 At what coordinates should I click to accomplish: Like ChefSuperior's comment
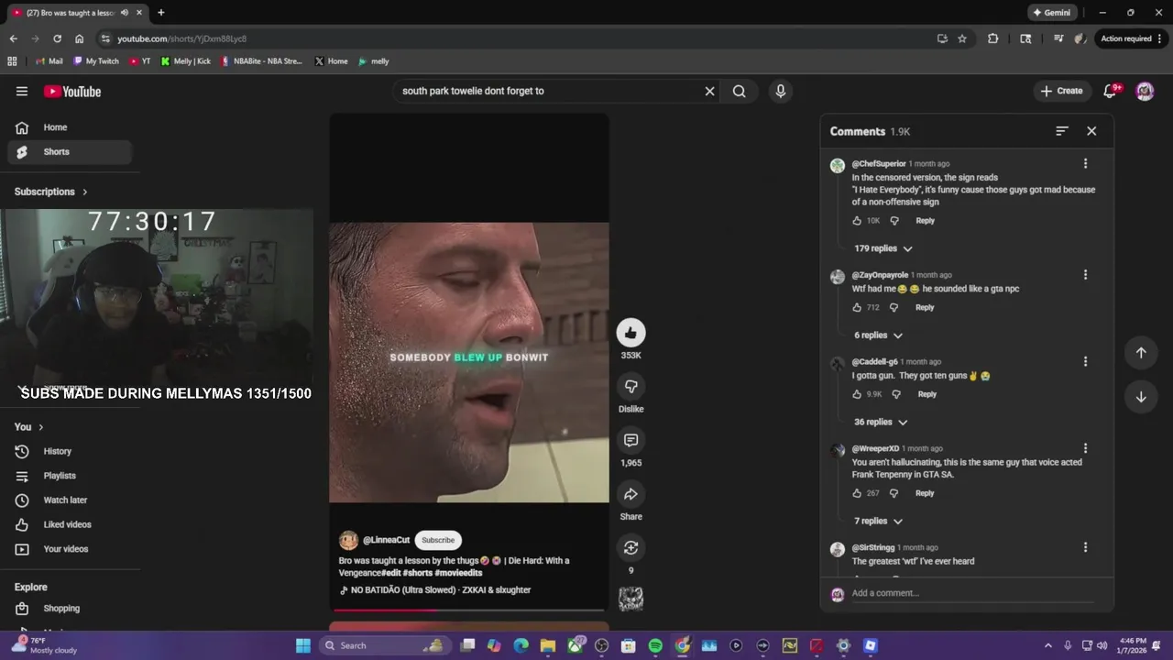coord(857,221)
